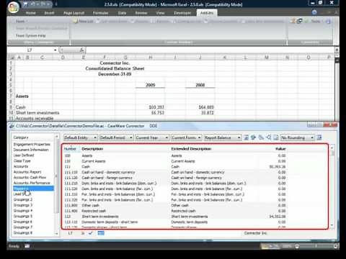346x259 pixels.
Task: Click the icon right of No Rounding dropdown
Action: [319, 137]
